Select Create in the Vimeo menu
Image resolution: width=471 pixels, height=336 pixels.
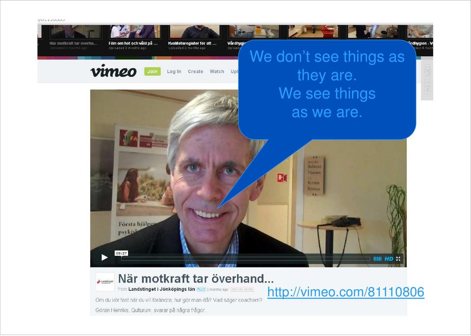[195, 72]
